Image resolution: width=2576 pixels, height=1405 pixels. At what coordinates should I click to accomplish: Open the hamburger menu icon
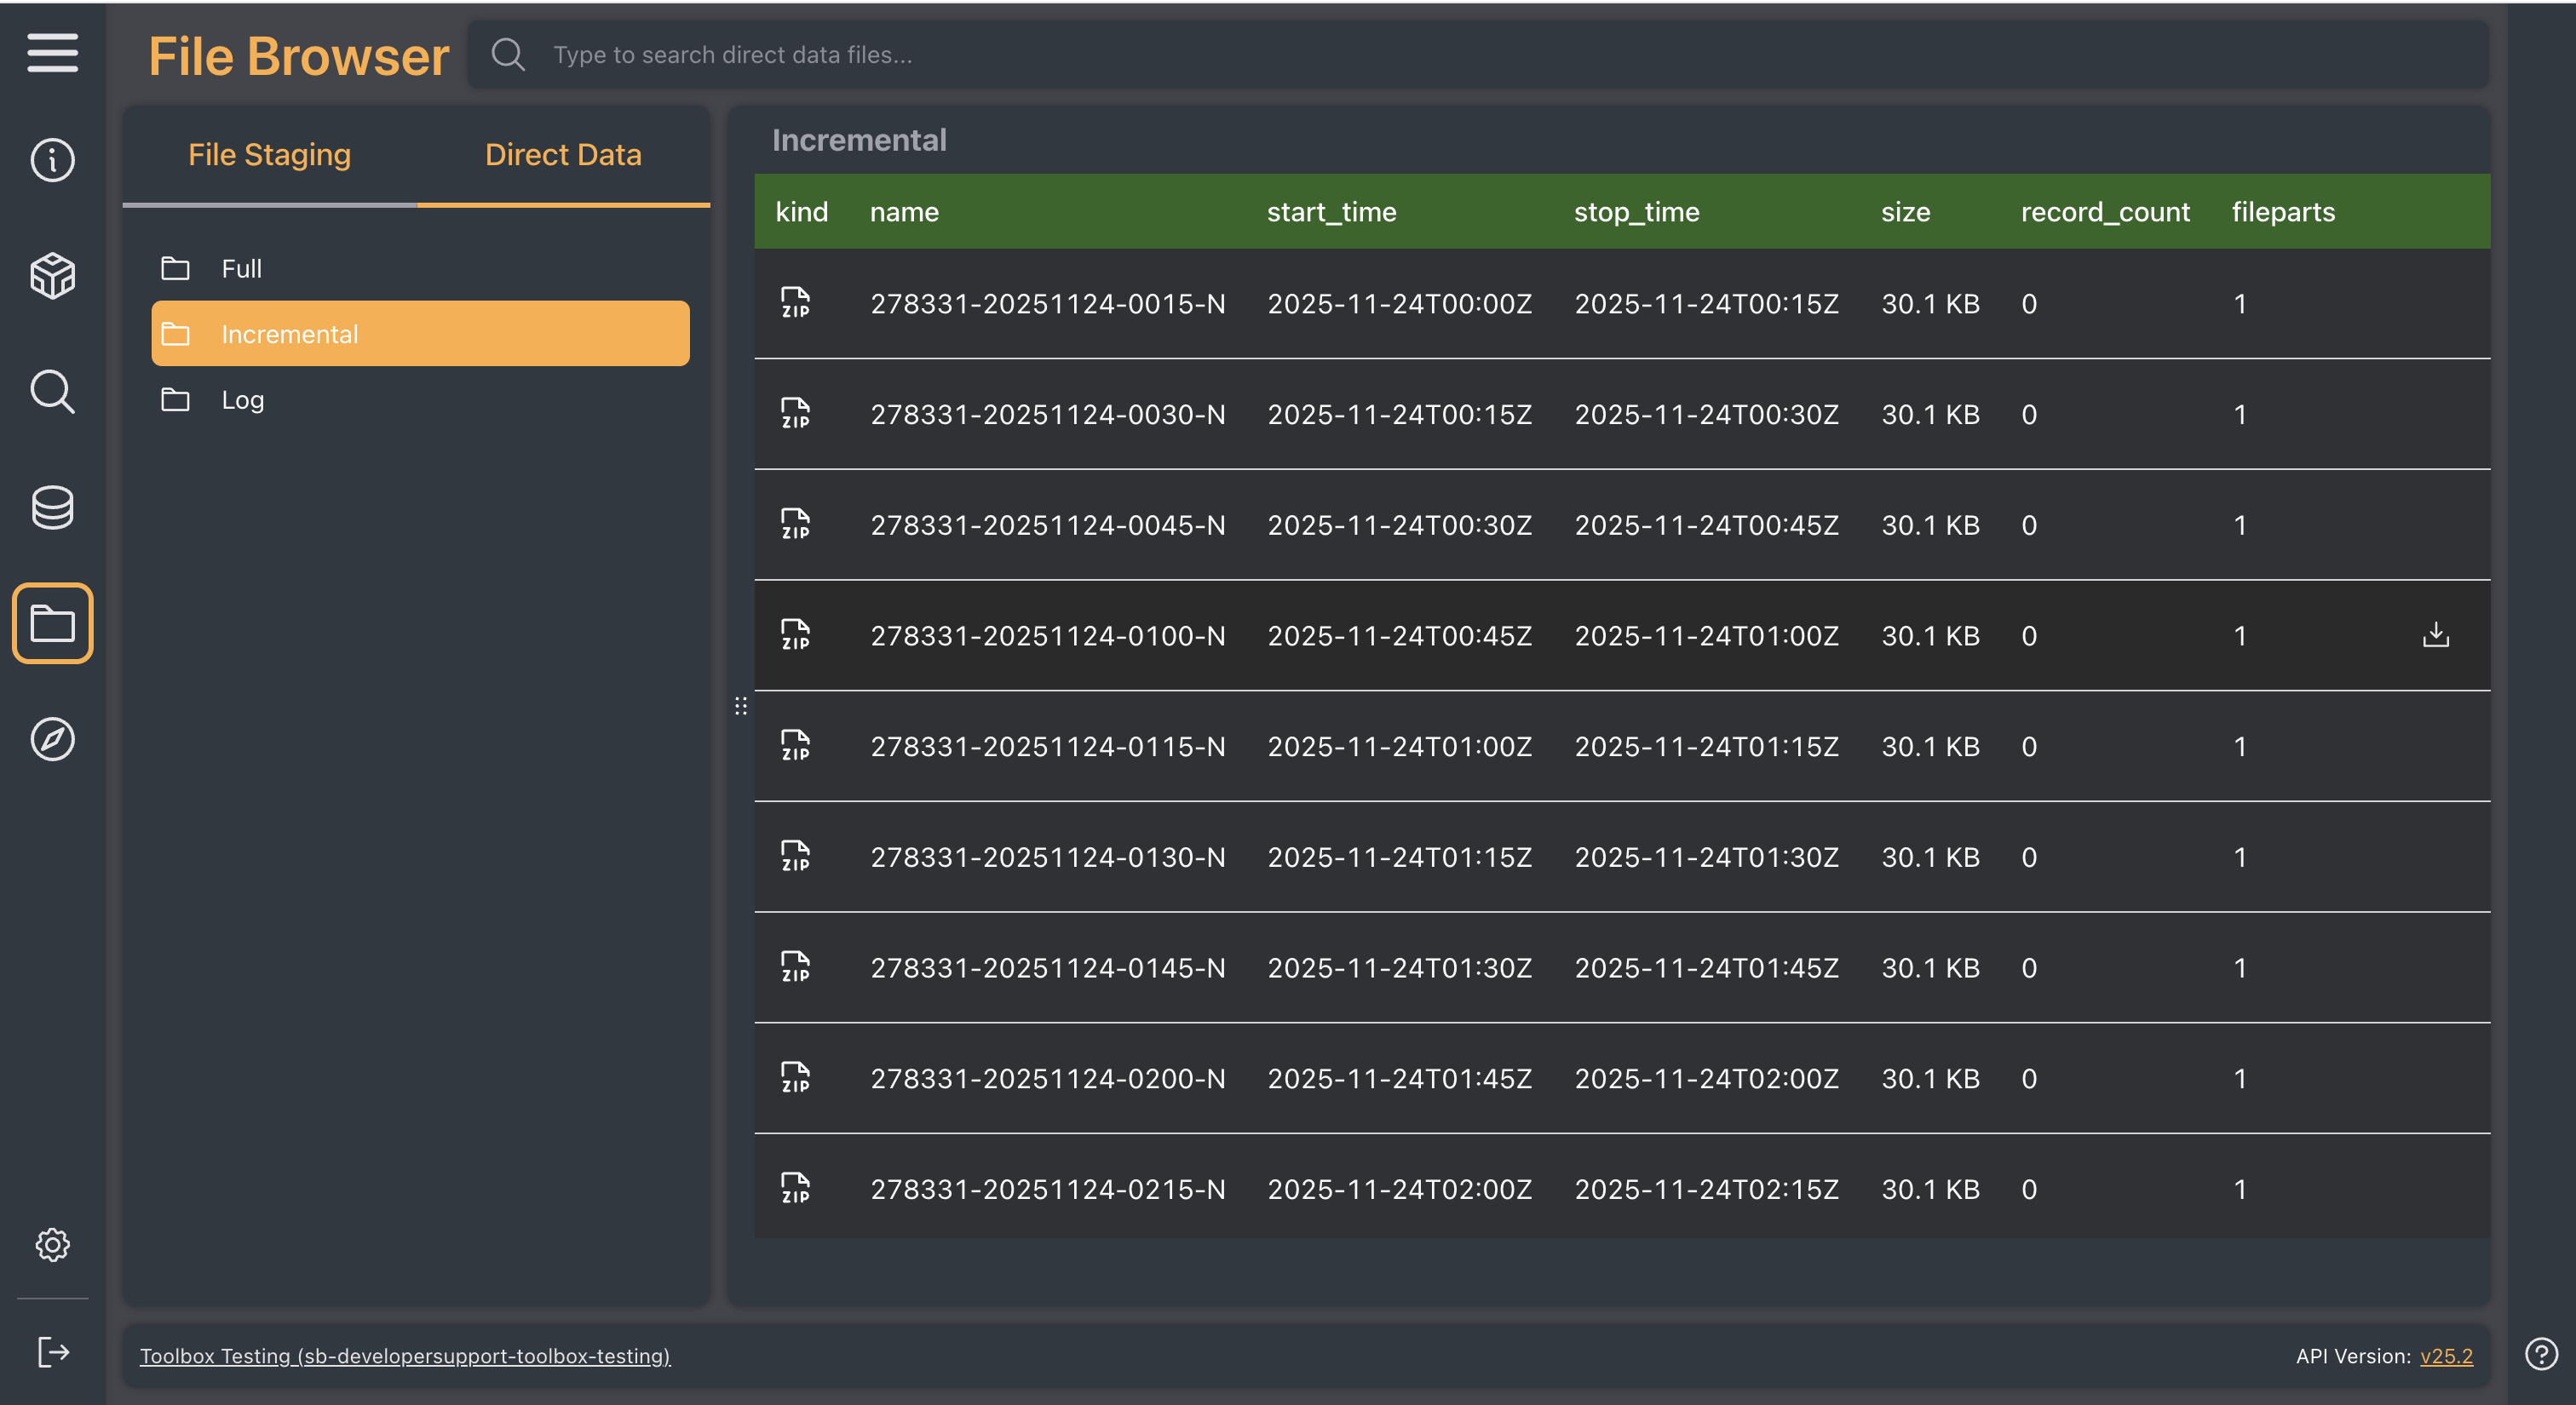coord(52,53)
